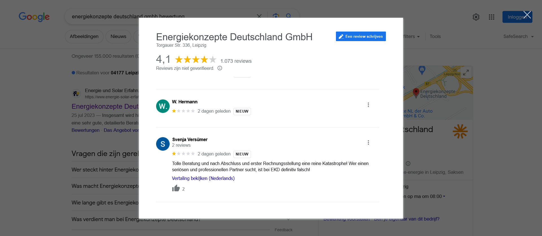This screenshot has width=542, height=236.
Task: View Dutch translation of Svenja's review
Action: (x=203, y=178)
